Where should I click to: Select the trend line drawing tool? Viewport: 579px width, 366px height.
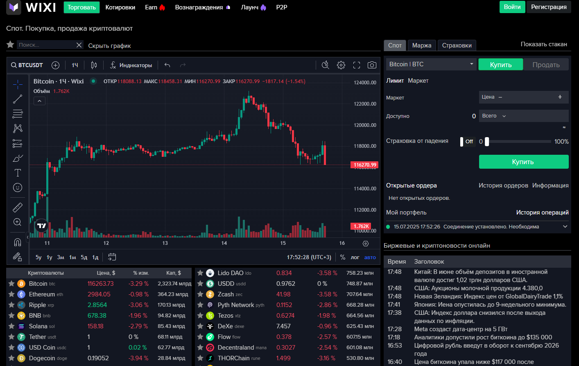(18, 99)
